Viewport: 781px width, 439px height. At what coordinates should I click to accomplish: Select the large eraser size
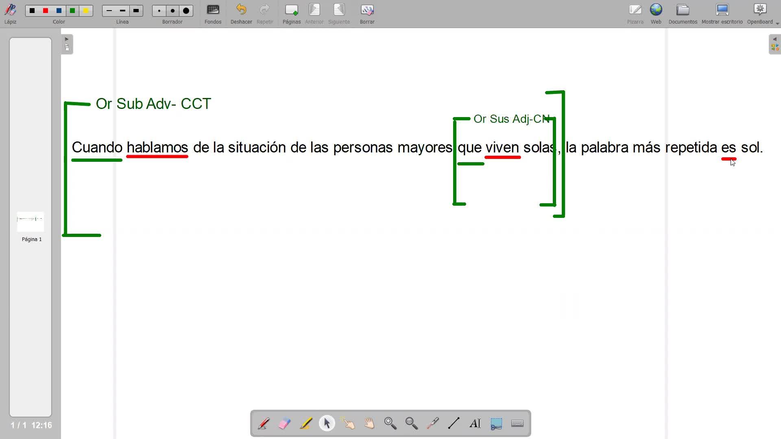tap(186, 11)
